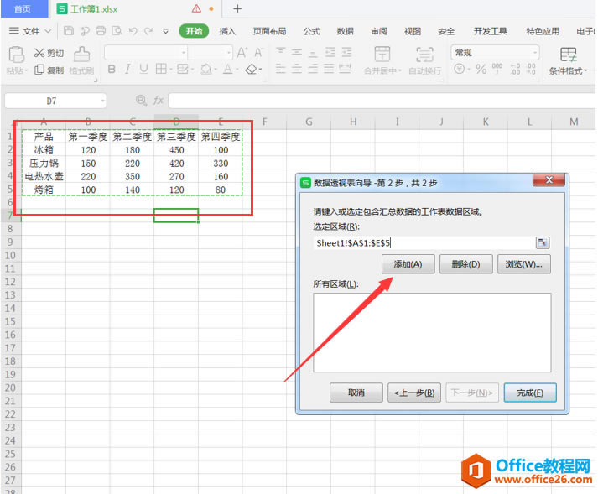
Task: Click the Save icon in quick toolbar
Action: coord(69,31)
